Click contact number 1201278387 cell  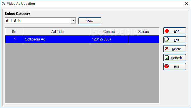click(109, 39)
